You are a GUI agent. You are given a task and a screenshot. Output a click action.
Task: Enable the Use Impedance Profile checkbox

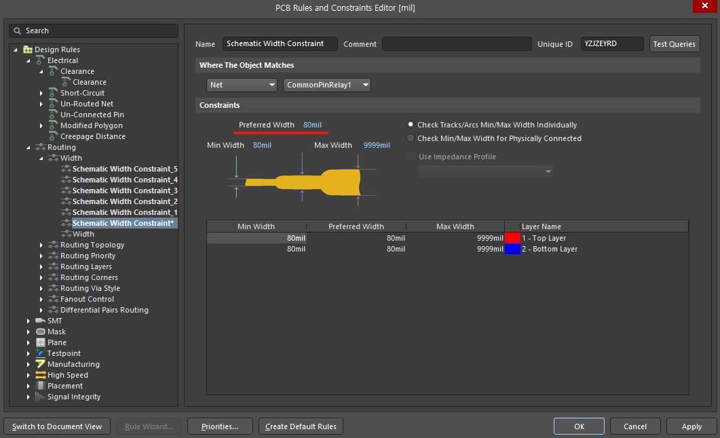coord(411,157)
